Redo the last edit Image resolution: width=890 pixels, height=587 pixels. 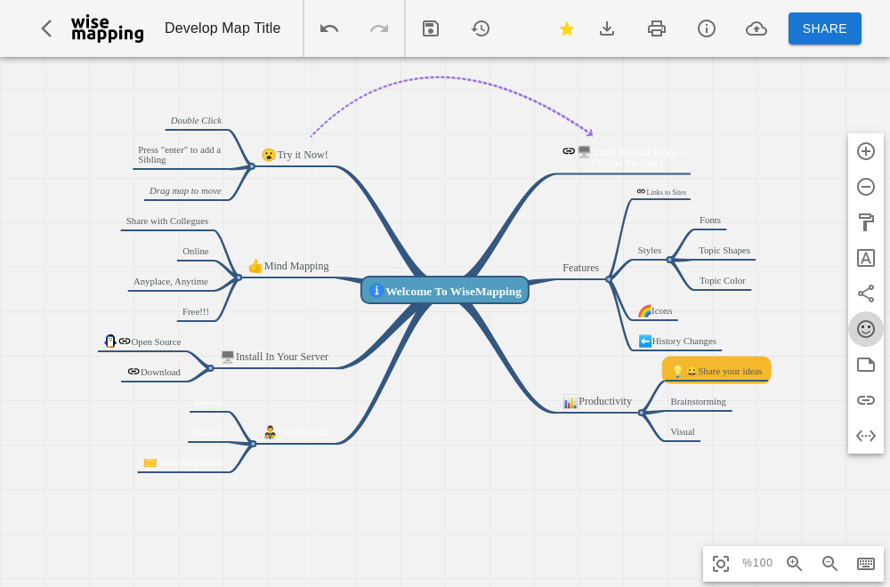379,28
